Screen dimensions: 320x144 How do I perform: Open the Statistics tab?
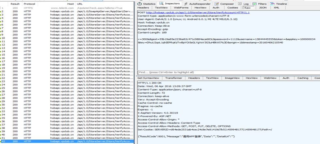[147, 4]
